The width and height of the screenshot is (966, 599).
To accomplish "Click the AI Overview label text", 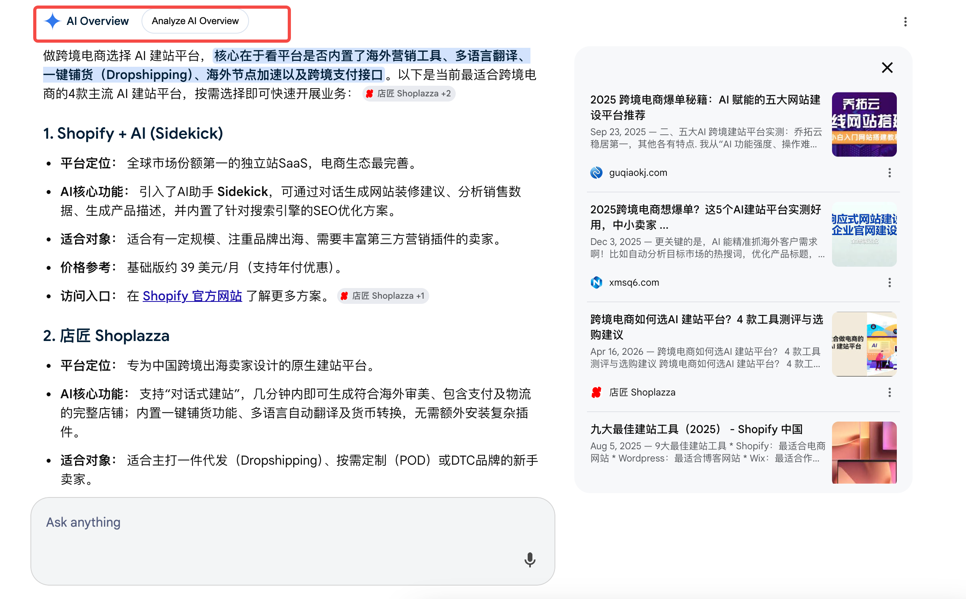I will (x=98, y=21).
